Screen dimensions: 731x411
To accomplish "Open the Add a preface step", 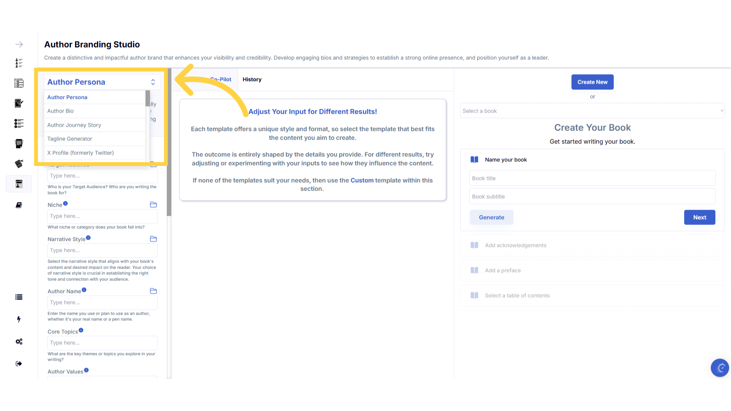I will pos(592,271).
